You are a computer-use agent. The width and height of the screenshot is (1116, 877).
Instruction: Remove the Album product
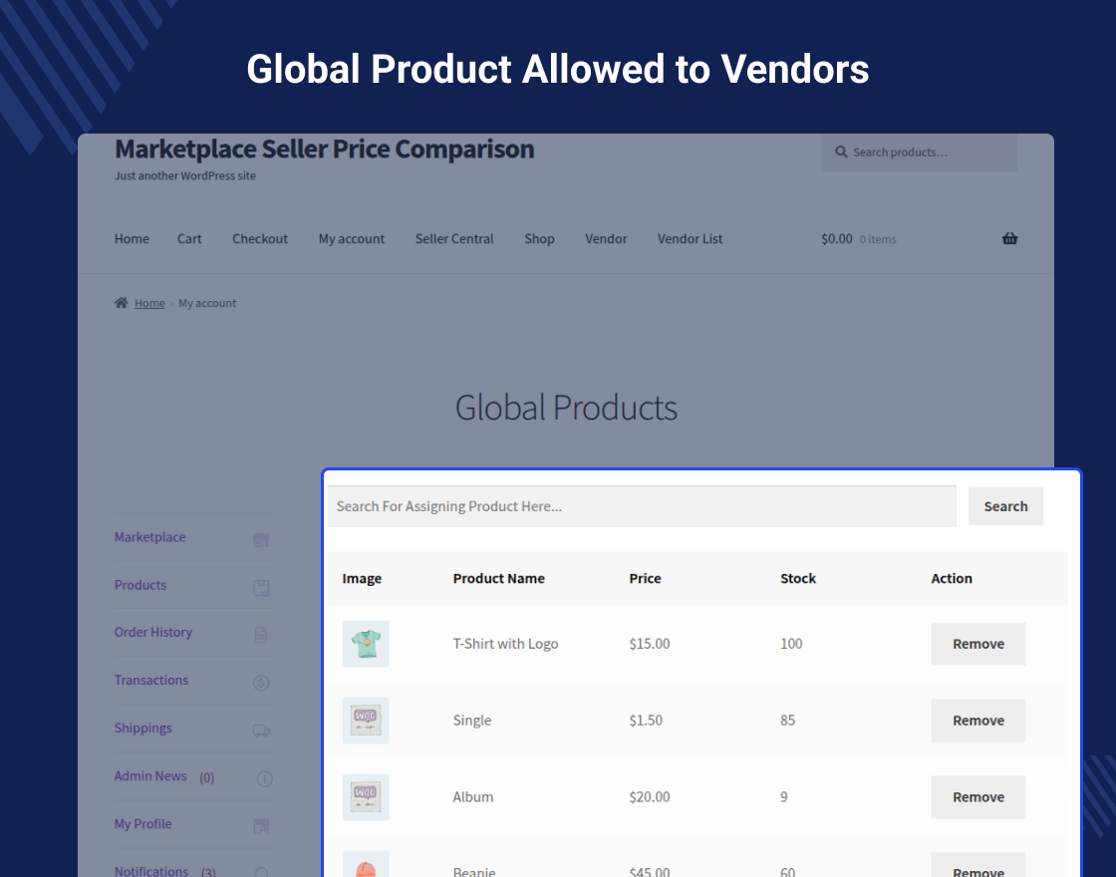(x=977, y=797)
